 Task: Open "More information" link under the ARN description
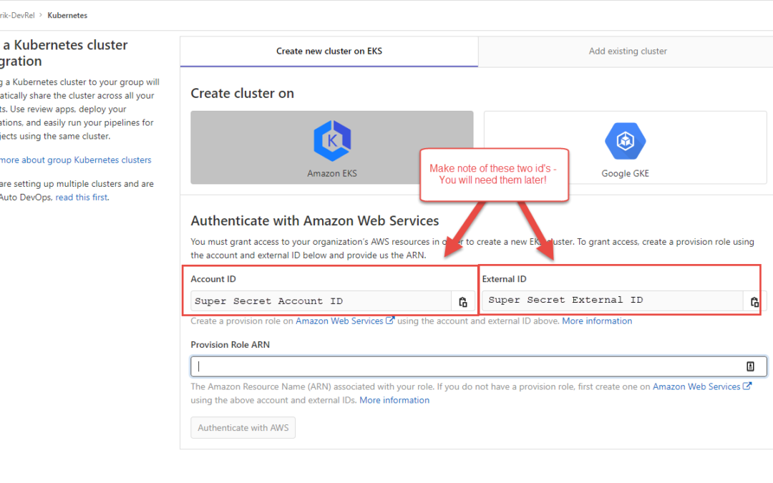tap(394, 400)
